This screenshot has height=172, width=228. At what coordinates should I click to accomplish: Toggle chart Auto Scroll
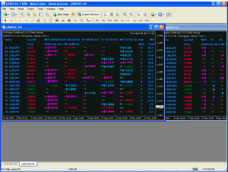click(139, 14)
